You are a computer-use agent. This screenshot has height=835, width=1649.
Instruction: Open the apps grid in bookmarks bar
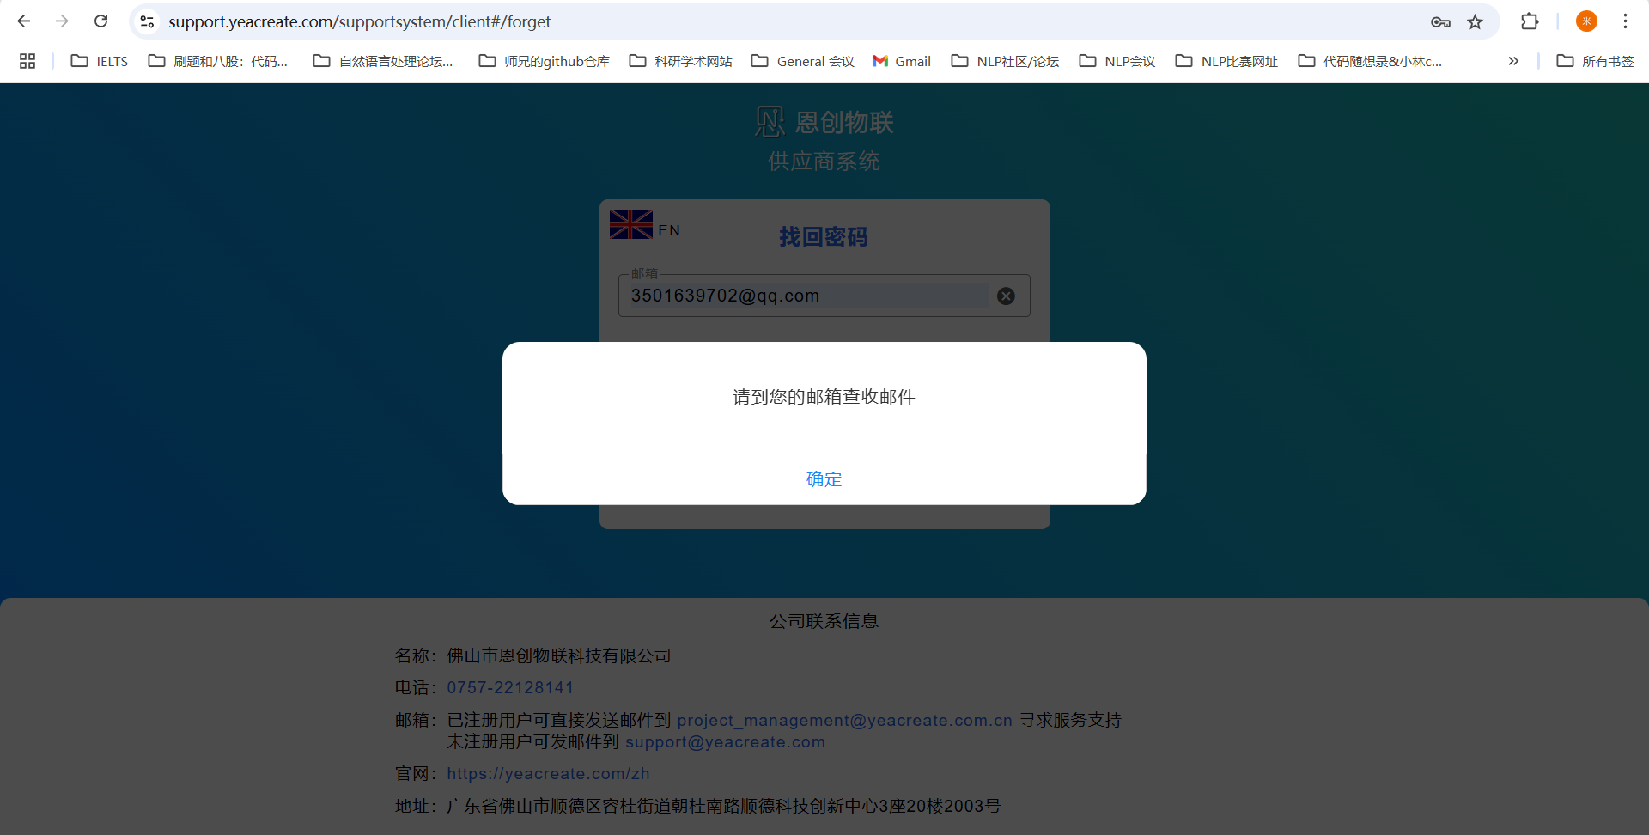27,61
